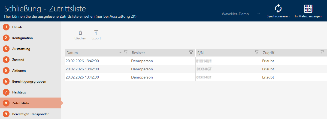Switch to the Konfiguration section
This screenshot has width=327, height=119.
pos(22,38)
